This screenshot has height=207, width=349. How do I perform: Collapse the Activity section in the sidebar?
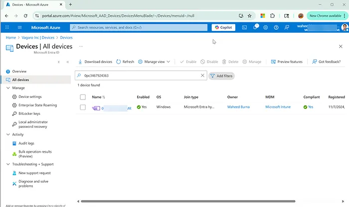[x=8, y=134]
